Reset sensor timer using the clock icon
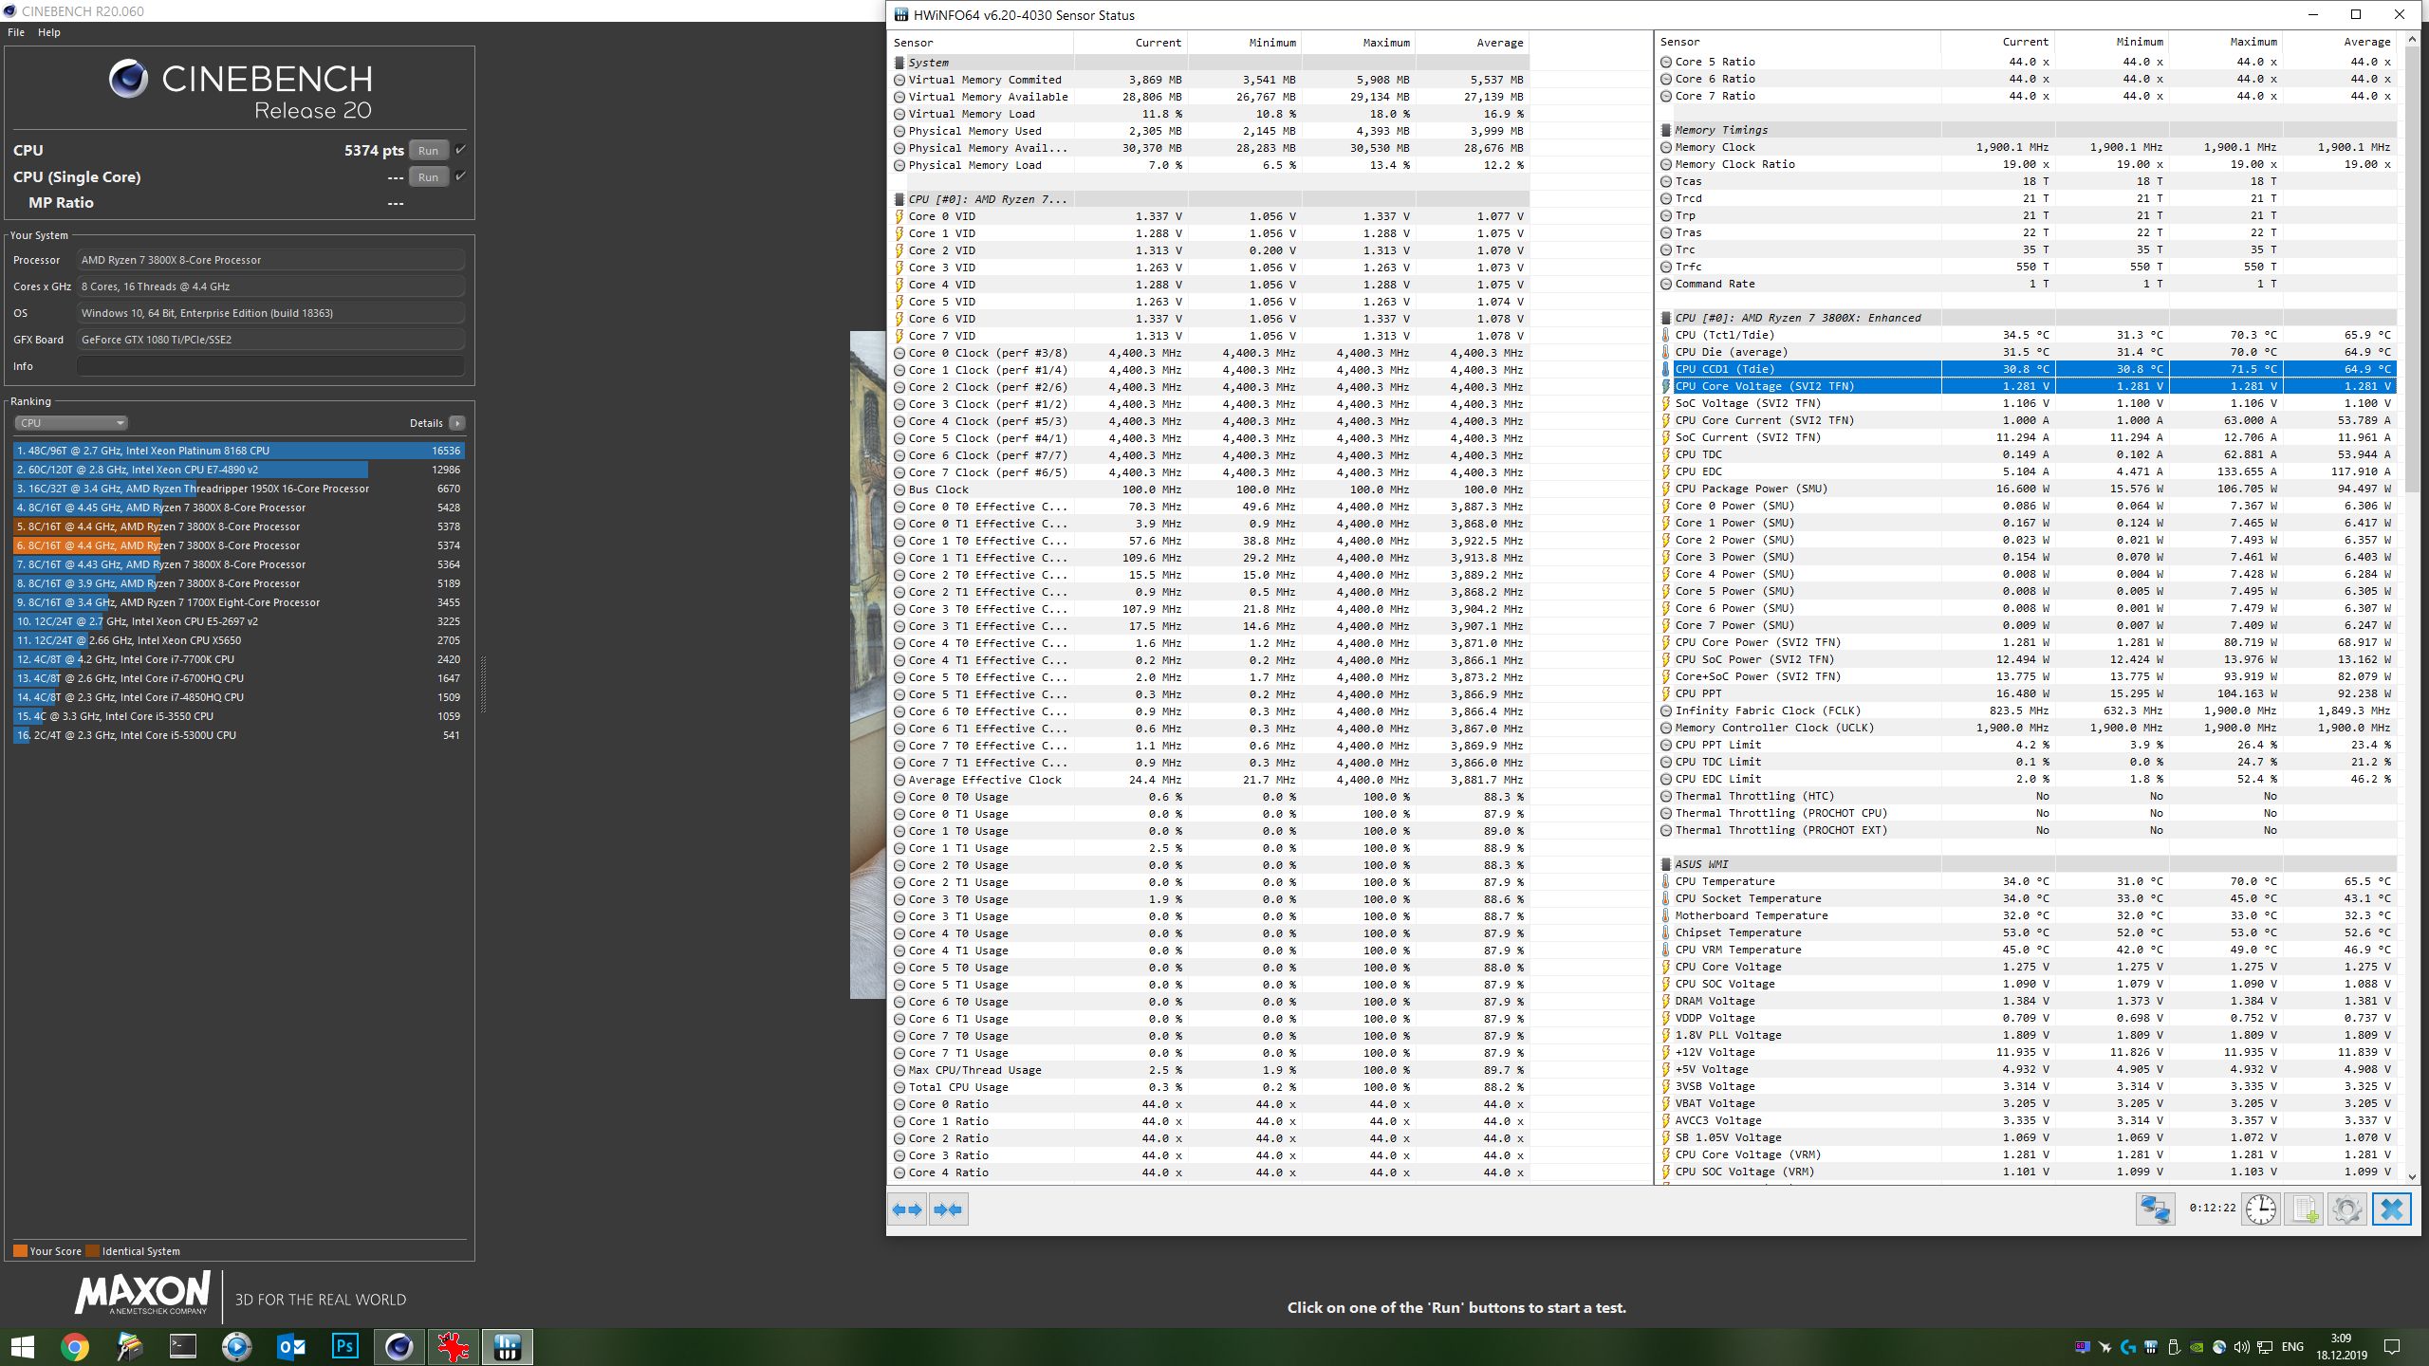The height and width of the screenshot is (1366, 2429). pyautogui.click(x=2260, y=1209)
